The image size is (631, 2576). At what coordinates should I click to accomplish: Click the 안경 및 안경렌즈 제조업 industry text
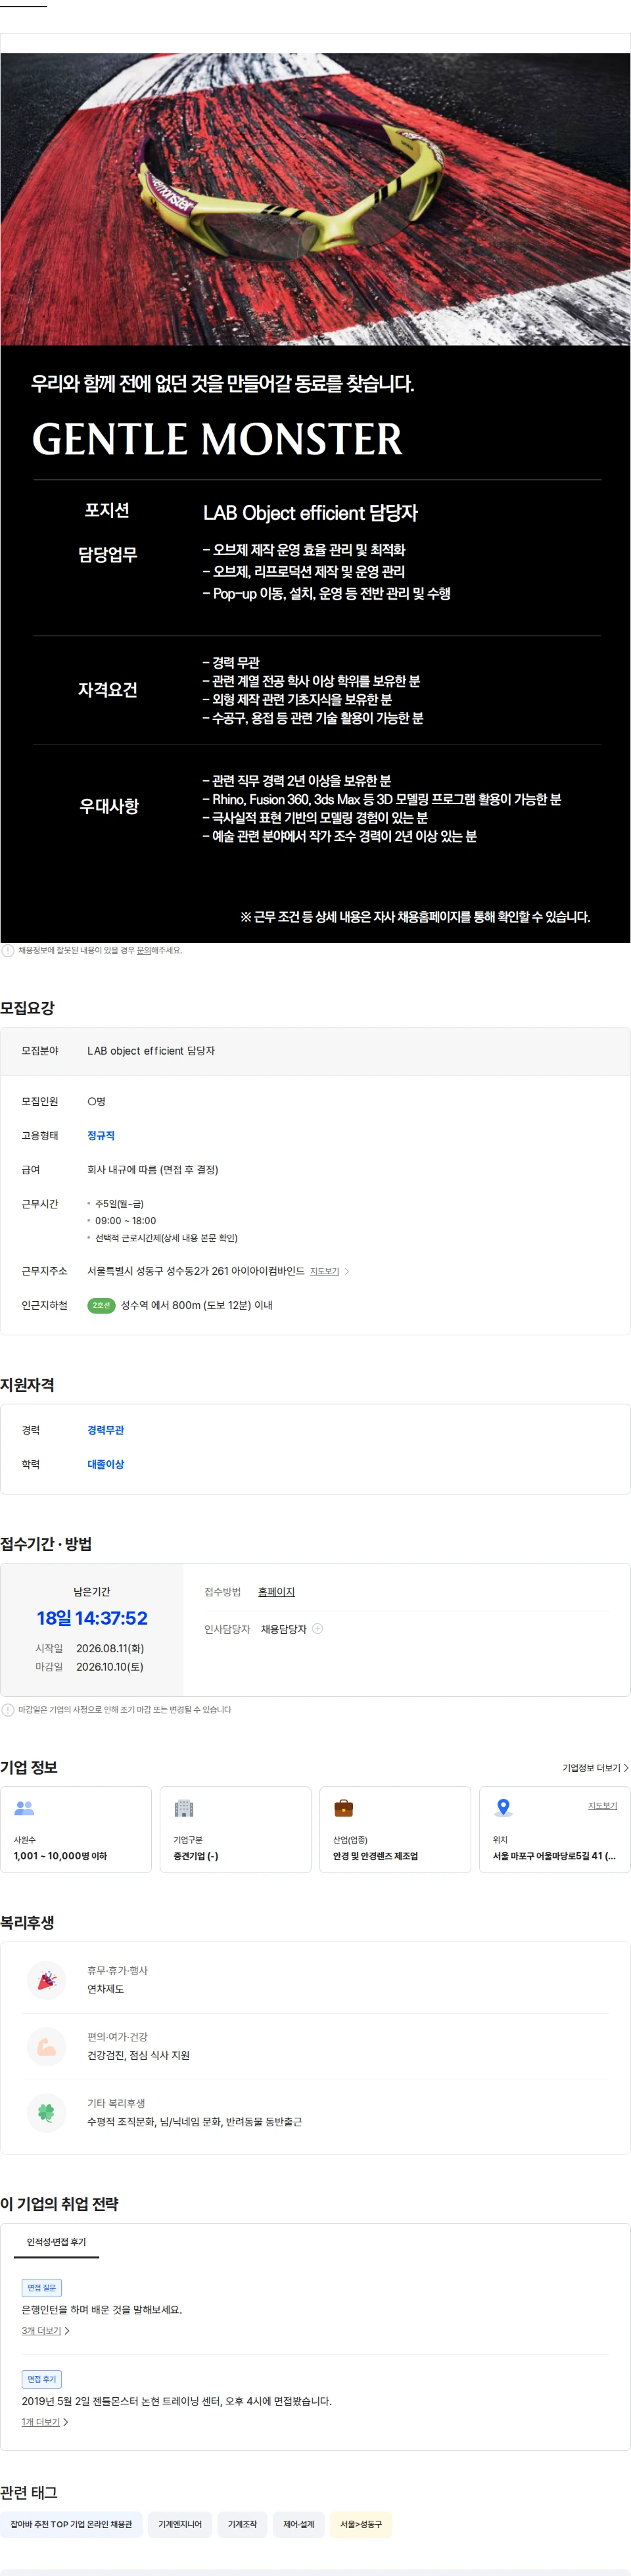point(375,1856)
